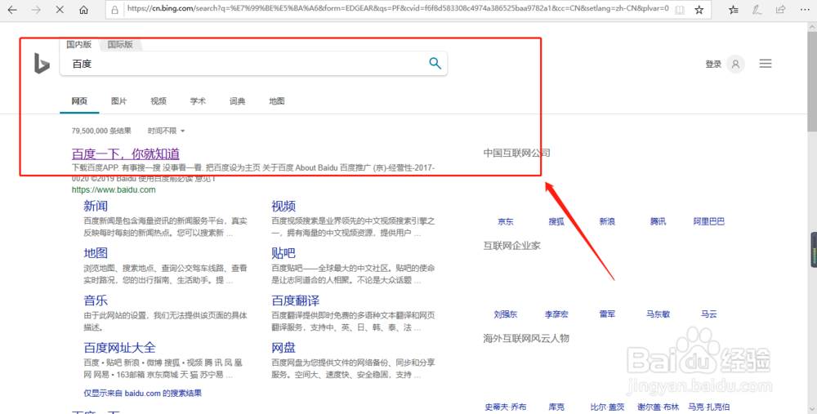
Task: Click the Bing logo
Action: click(x=42, y=64)
